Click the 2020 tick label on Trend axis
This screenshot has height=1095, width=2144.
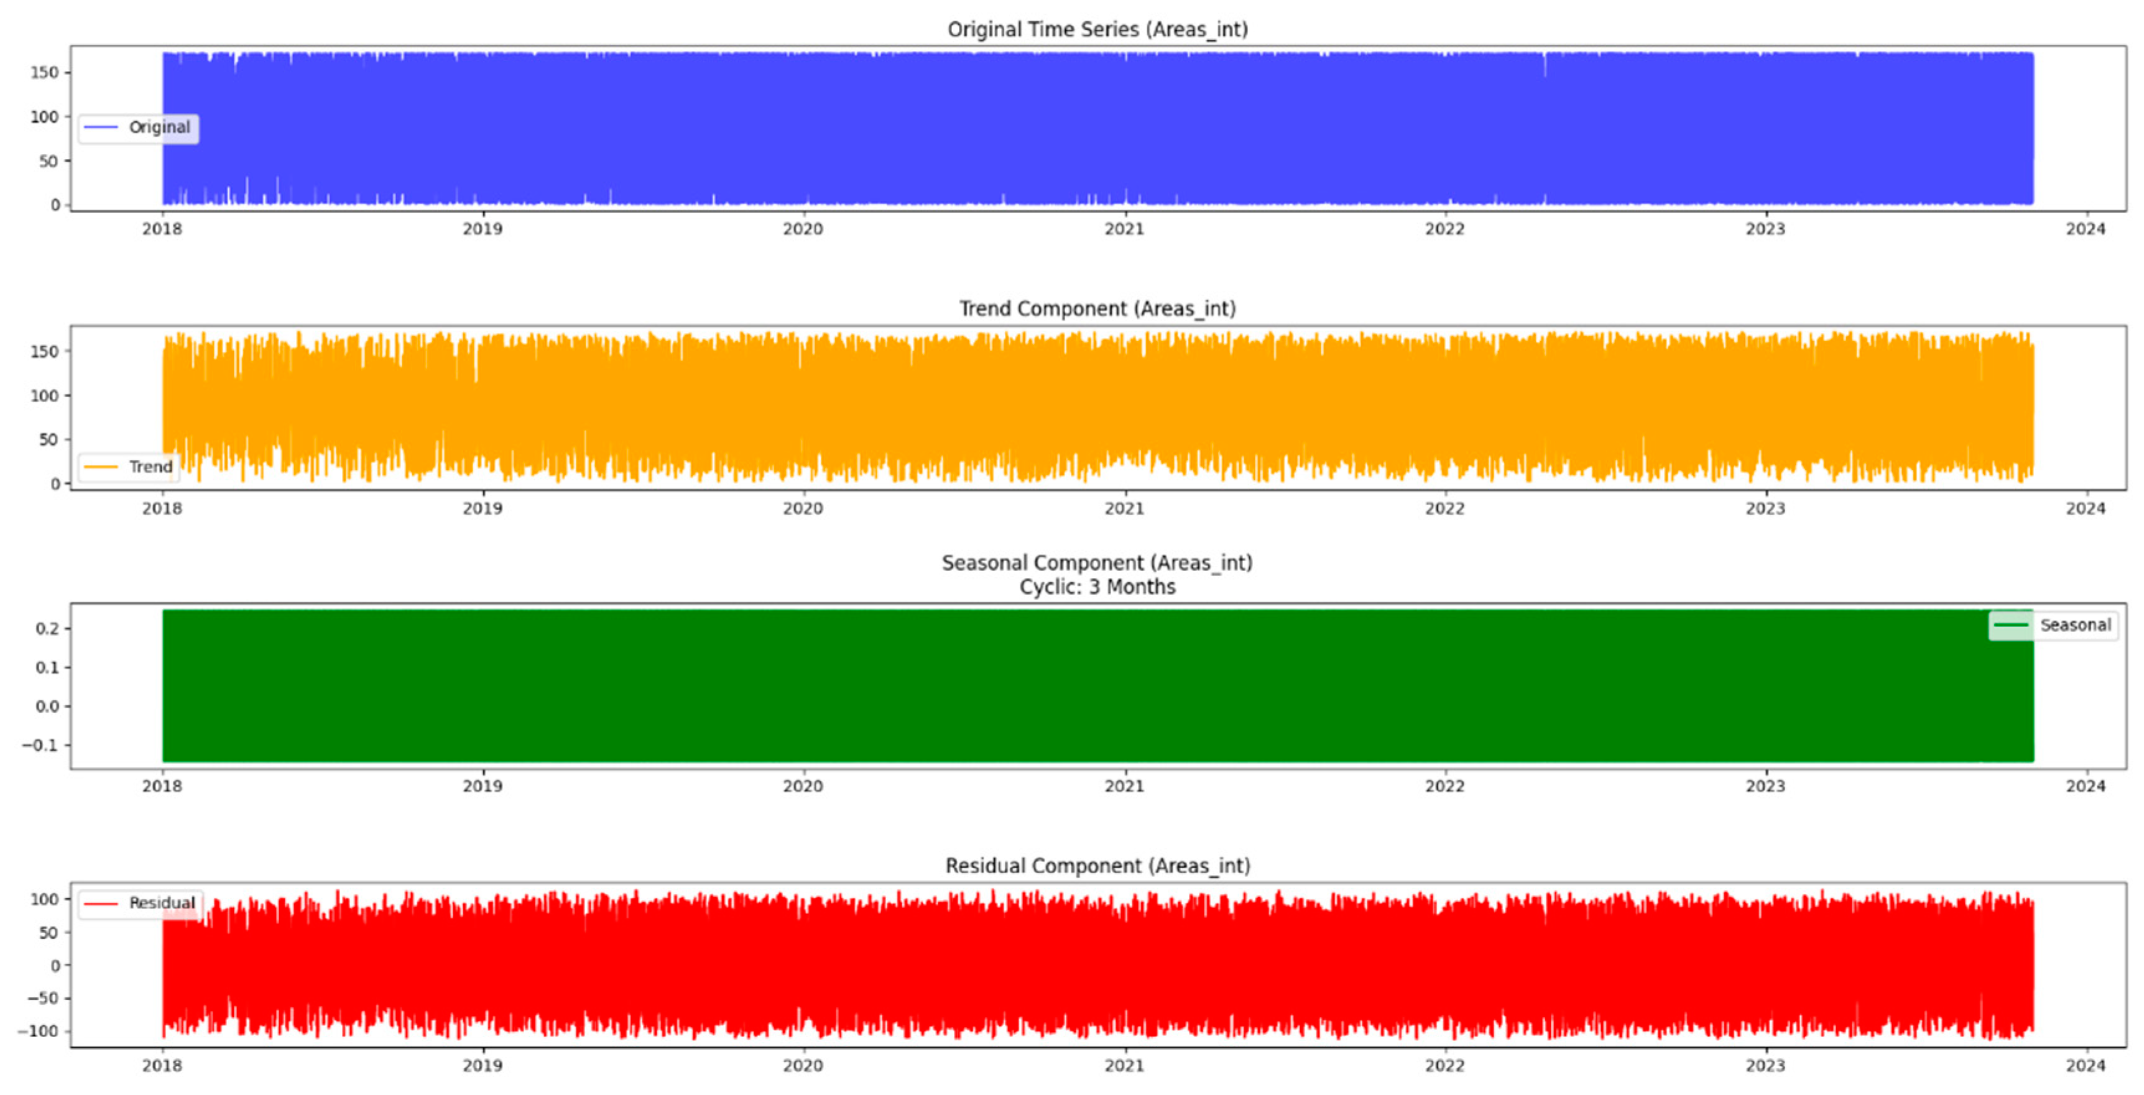[x=802, y=508]
